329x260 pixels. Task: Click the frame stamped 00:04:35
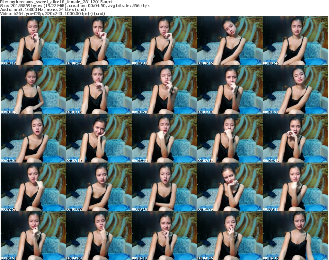pos(296,236)
